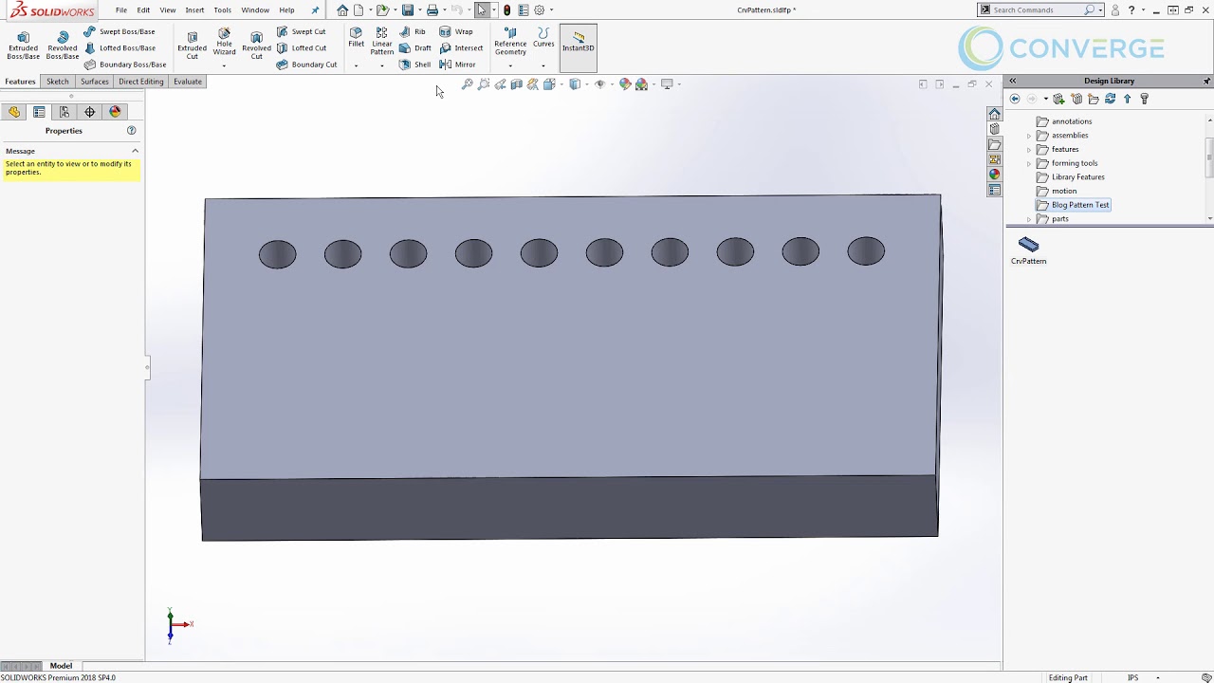Expand the Linear Pattern dropdown arrow

coord(381,65)
